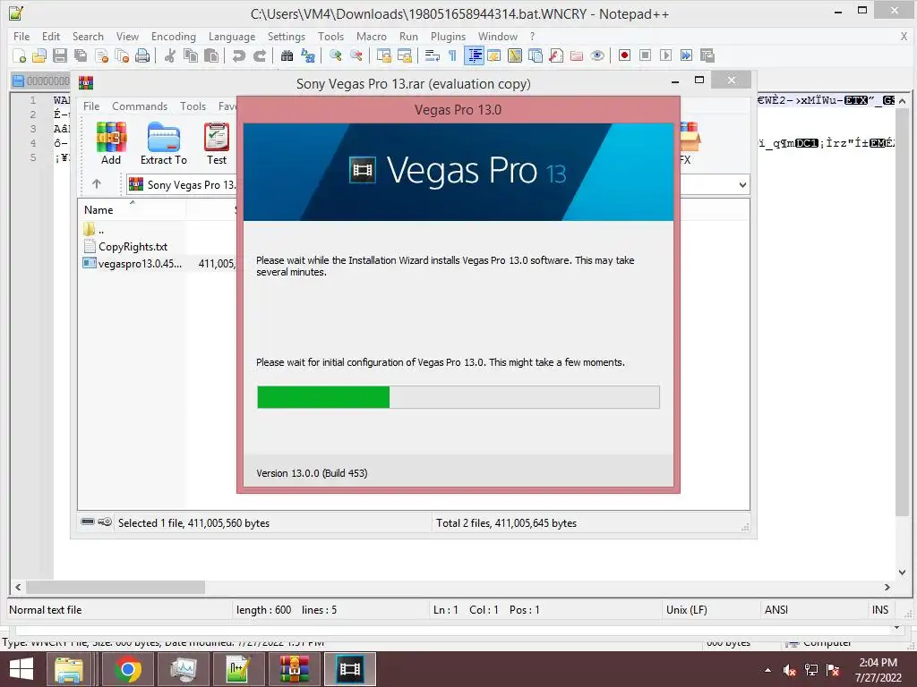Screen dimensions: 917x687
Task: Click the Print icon in Notepad++ toolbar
Action: pyautogui.click(x=142, y=55)
